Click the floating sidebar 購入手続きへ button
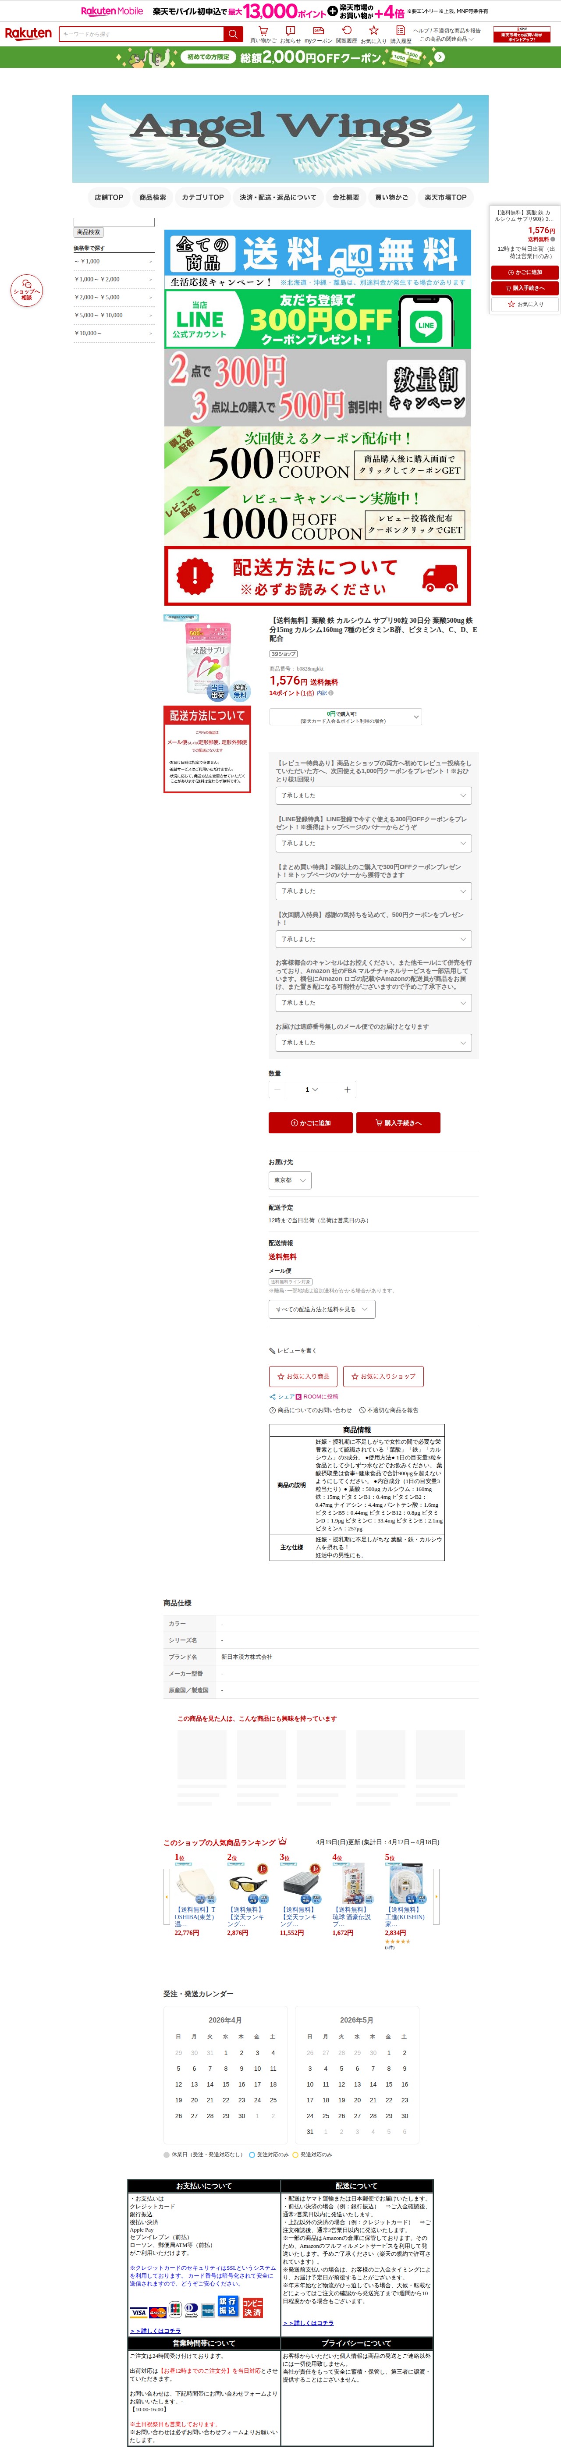This screenshot has width=561, height=2456. tap(524, 288)
